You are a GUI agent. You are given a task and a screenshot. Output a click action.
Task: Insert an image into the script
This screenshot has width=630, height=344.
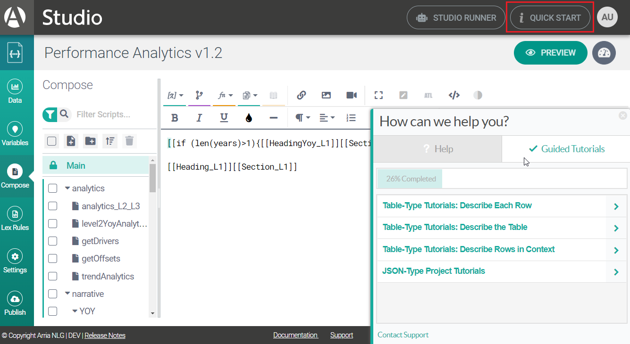(x=326, y=95)
